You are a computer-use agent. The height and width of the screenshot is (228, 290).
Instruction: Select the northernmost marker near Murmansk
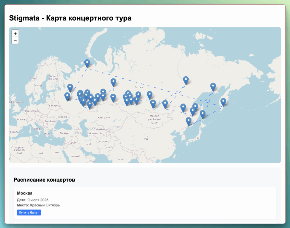(x=87, y=64)
